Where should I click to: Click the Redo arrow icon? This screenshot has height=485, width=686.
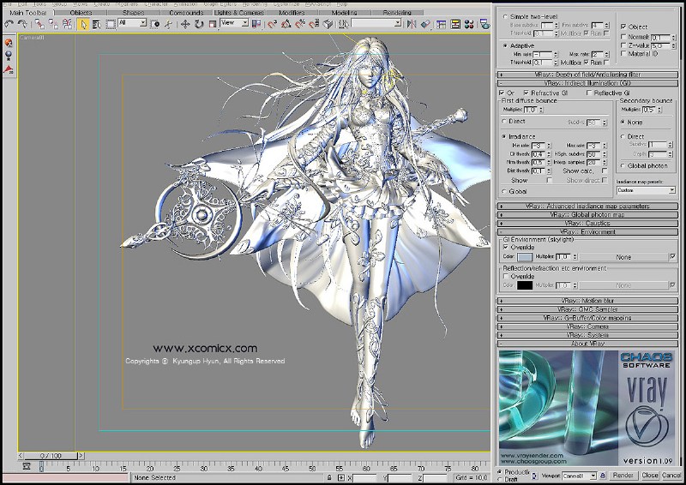point(21,24)
